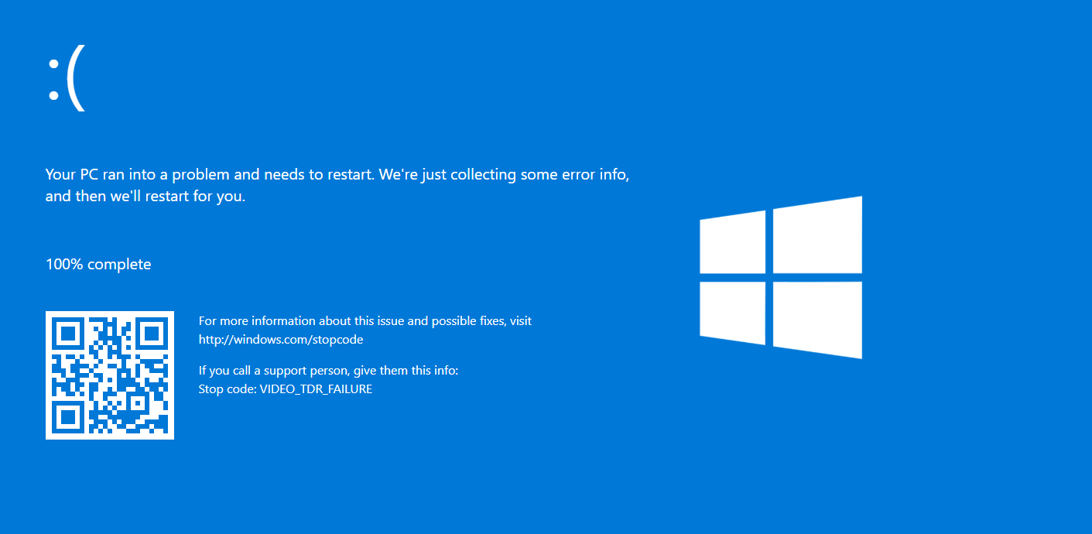This screenshot has height=534, width=1092.
Task: Click the "and then we'll restart for you" line
Action: pyautogui.click(x=145, y=197)
